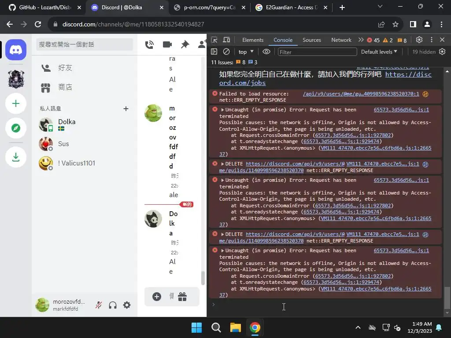Viewport: 451px width, 338px height.
Task: Open Discord user settings gear
Action: click(127, 305)
